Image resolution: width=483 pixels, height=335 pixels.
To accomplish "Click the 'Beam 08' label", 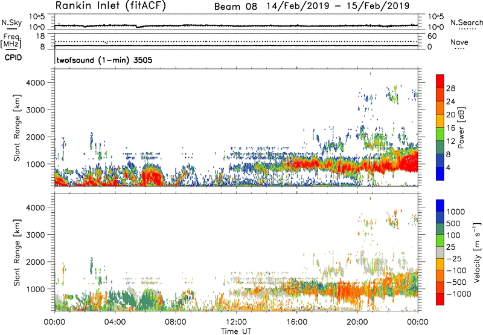I will [235, 7].
